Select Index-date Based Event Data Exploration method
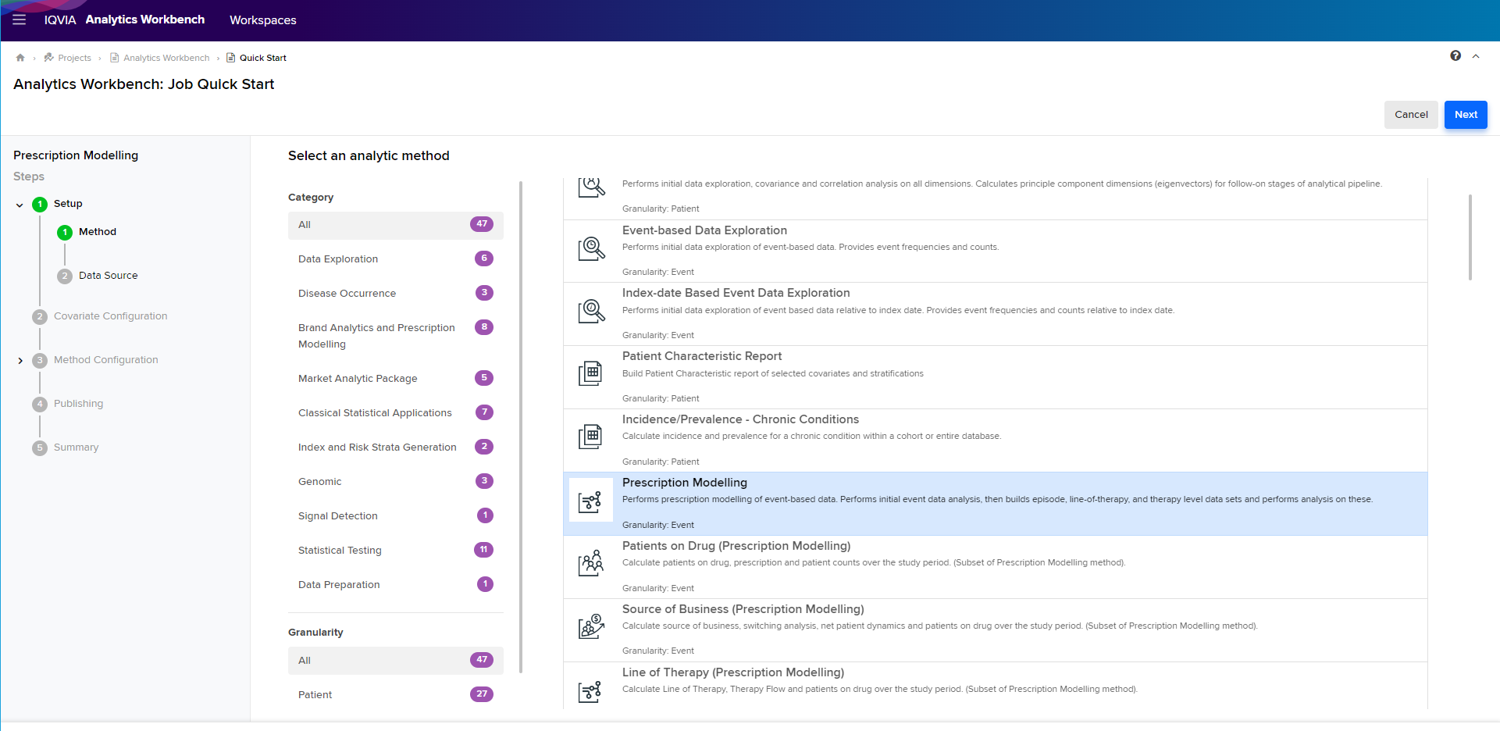 (x=996, y=314)
